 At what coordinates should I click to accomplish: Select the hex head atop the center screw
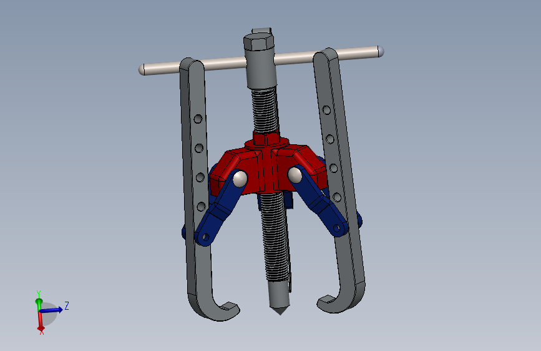pos(259,42)
